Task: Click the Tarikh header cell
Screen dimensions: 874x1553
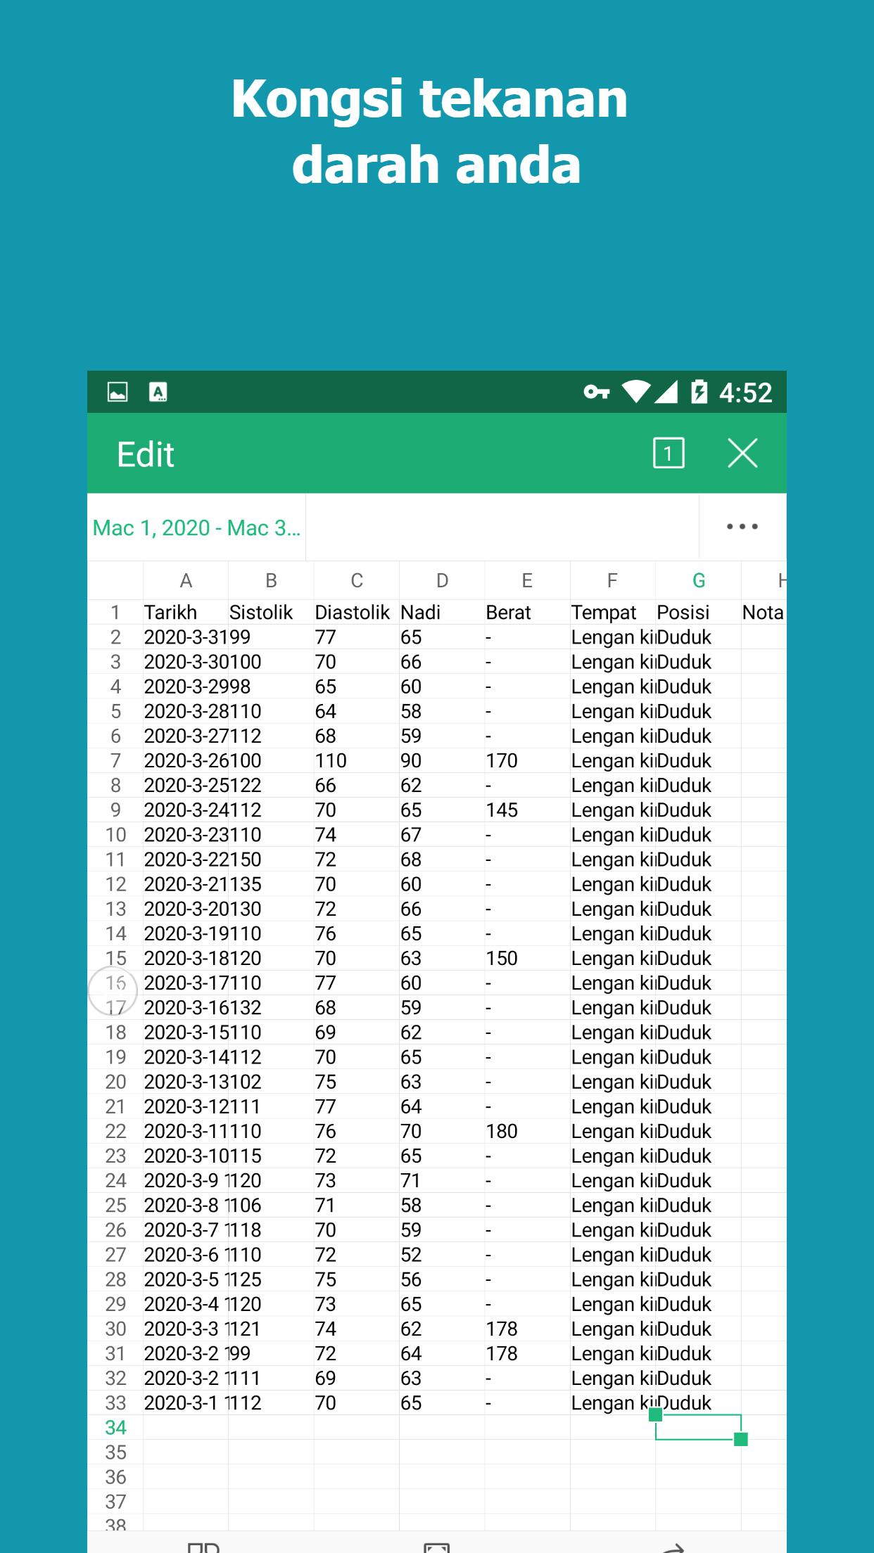Action: (186, 612)
